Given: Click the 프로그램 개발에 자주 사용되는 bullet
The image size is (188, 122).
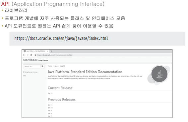Looking at the screenshot, I should pyautogui.click(x=65, y=18).
